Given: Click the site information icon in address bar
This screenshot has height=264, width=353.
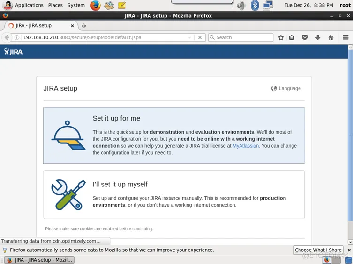Looking at the screenshot, I should coord(17,37).
